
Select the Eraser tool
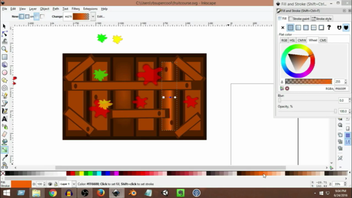point(4,134)
